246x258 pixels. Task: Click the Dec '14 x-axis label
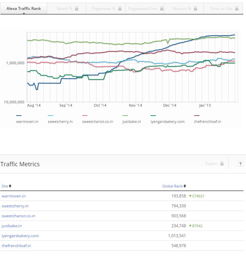click(x=170, y=105)
